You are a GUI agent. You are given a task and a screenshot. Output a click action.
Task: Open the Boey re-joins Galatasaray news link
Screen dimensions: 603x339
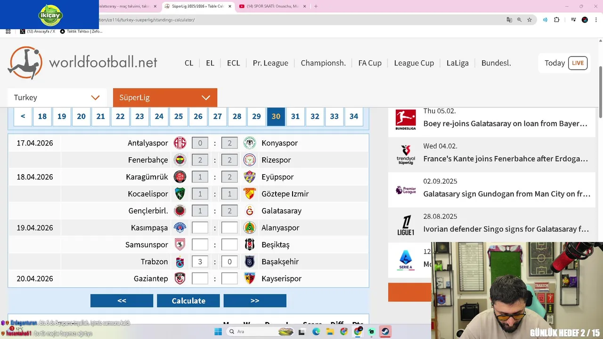click(x=505, y=123)
